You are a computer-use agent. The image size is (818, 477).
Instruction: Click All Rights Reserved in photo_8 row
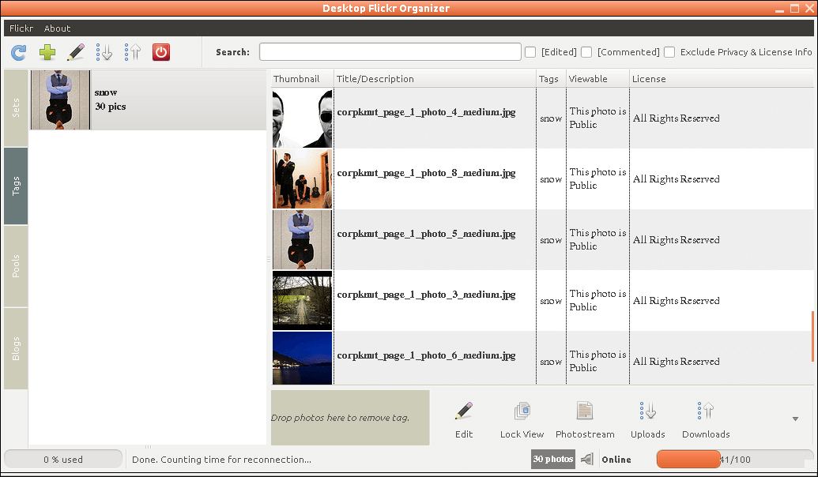point(676,178)
